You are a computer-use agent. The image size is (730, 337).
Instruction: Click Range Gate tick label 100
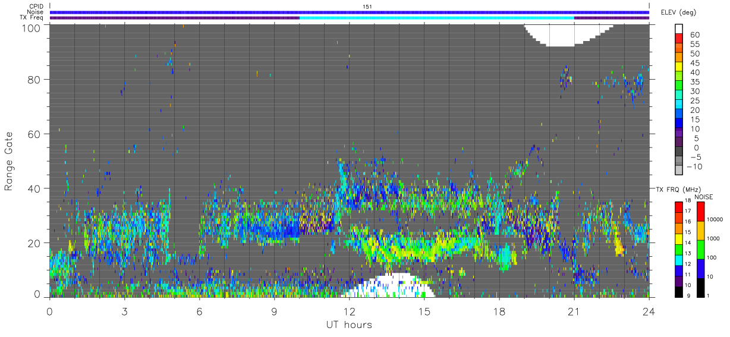pos(32,28)
